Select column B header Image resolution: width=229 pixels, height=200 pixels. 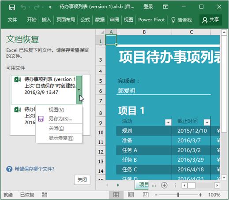tap(144, 32)
